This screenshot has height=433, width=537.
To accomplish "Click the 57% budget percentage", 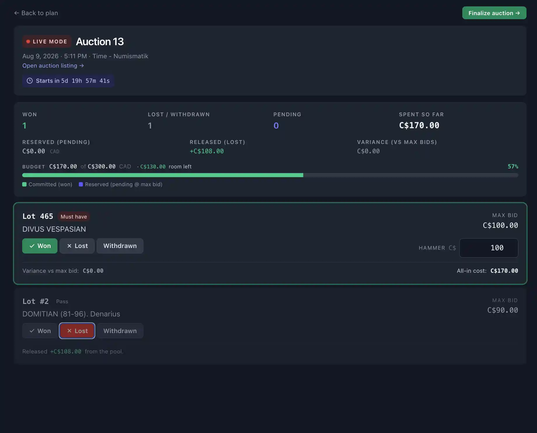I will point(513,167).
